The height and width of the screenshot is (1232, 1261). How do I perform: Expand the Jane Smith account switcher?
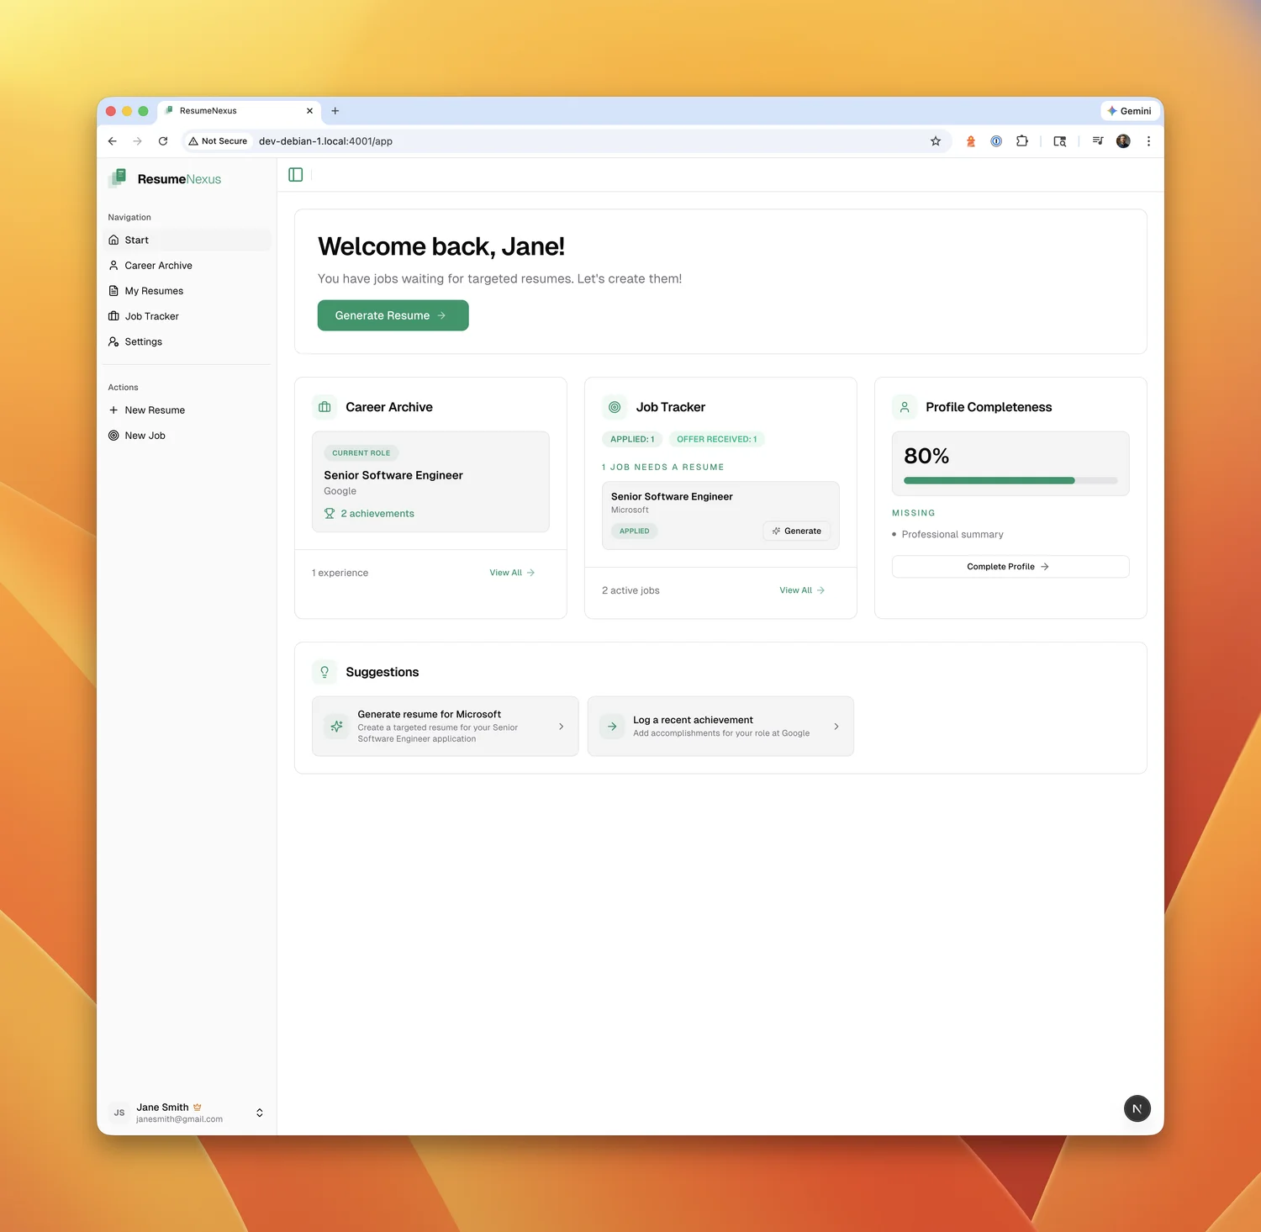[x=259, y=1113]
